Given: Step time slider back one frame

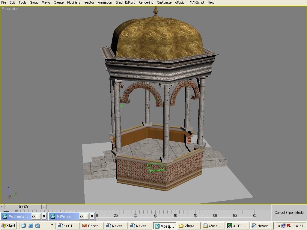Looking at the screenshot, I should (2, 207).
